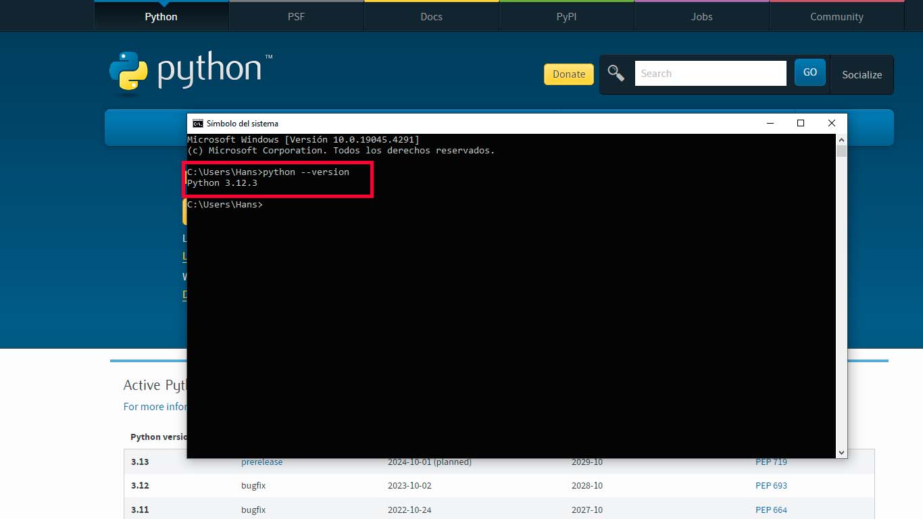This screenshot has height=519, width=923.
Task: Click the console scrollbar thumb
Action: (841, 151)
